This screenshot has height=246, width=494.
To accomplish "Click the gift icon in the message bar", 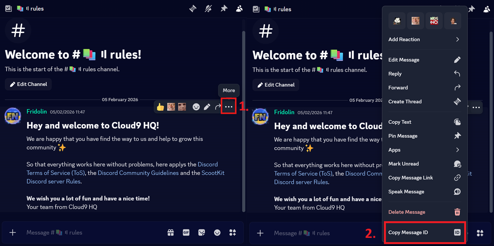I will click(x=170, y=232).
